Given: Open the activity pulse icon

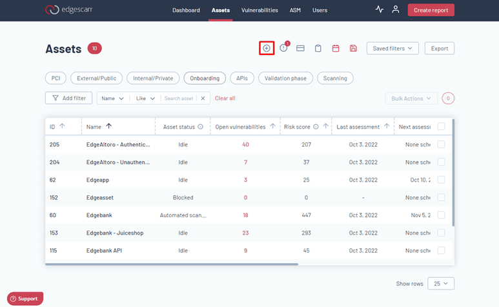Looking at the screenshot, I should 380,9.
